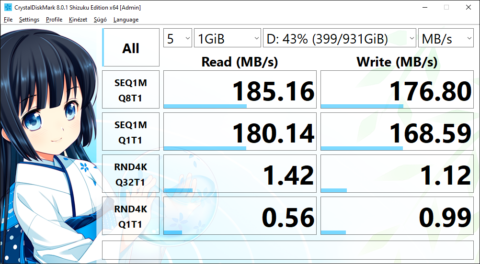Run all benchmarks with the All button
Image resolution: width=480 pixels, height=264 pixels.
tap(131, 47)
